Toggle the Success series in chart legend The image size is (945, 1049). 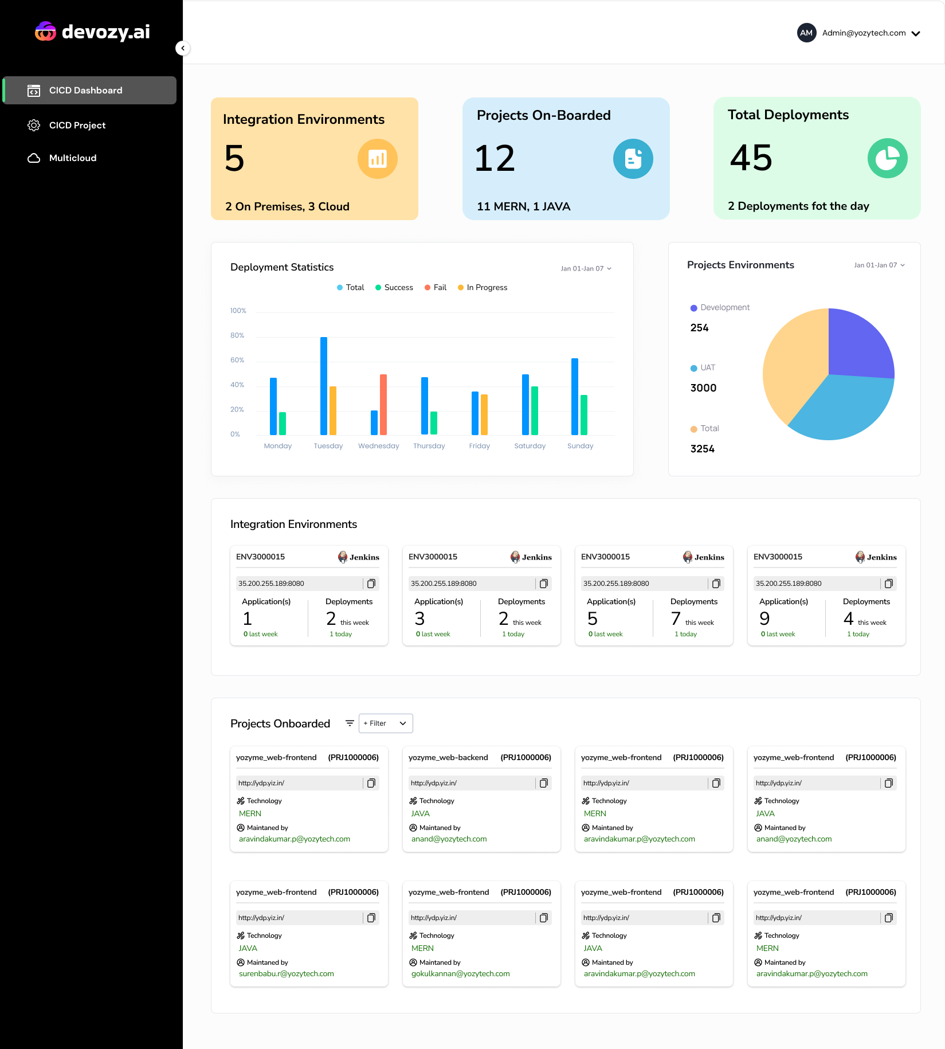394,288
